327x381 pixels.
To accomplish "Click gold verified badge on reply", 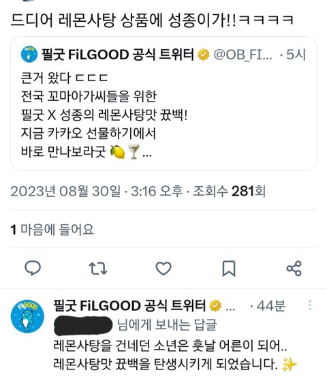I will [x=215, y=305].
